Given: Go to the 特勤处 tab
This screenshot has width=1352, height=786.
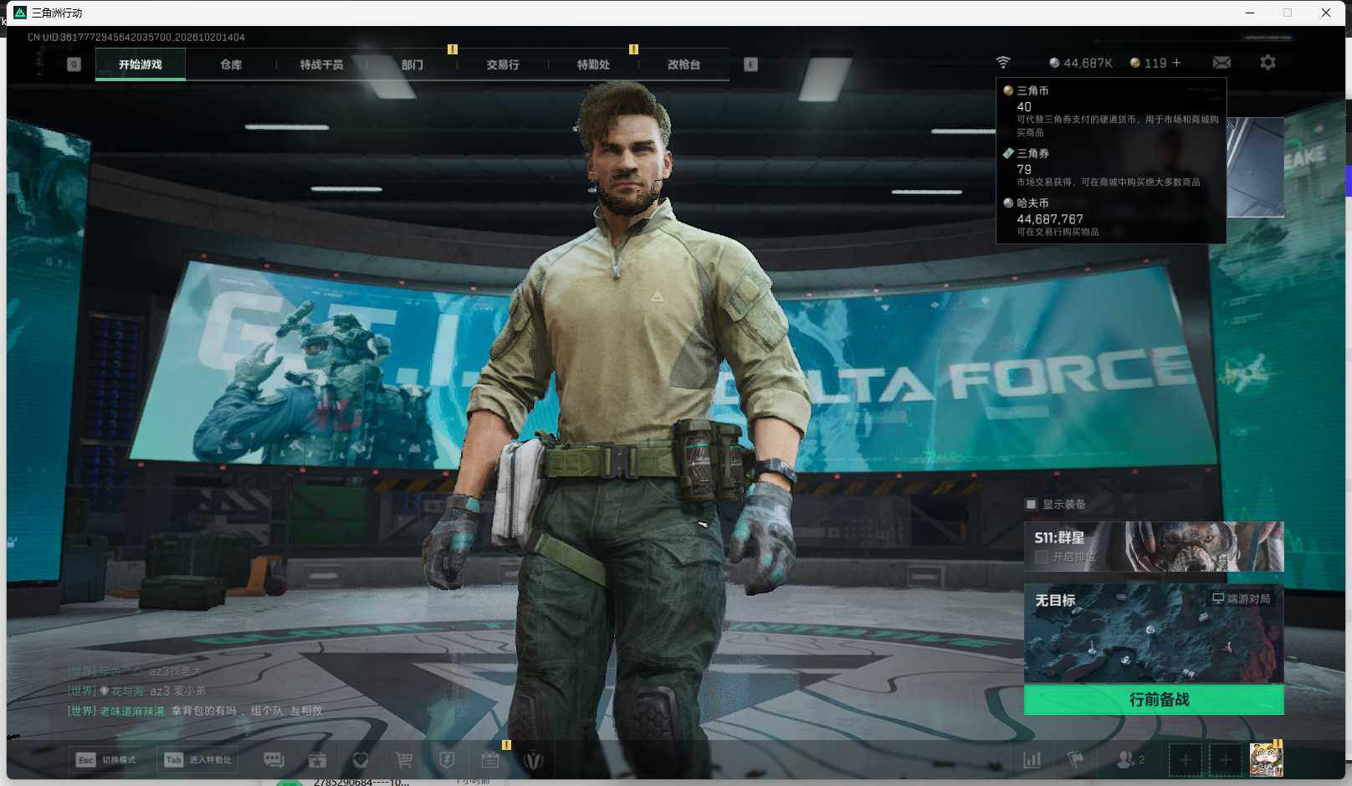Looking at the screenshot, I should click(x=593, y=64).
